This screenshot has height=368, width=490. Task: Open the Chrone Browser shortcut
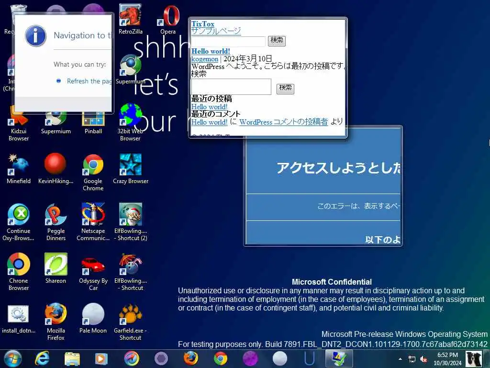tap(19, 272)
